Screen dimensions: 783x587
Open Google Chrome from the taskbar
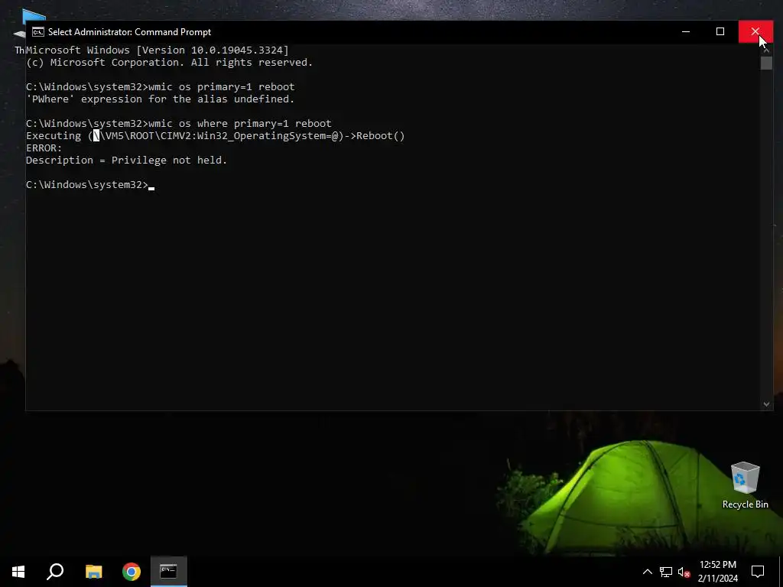132,571
